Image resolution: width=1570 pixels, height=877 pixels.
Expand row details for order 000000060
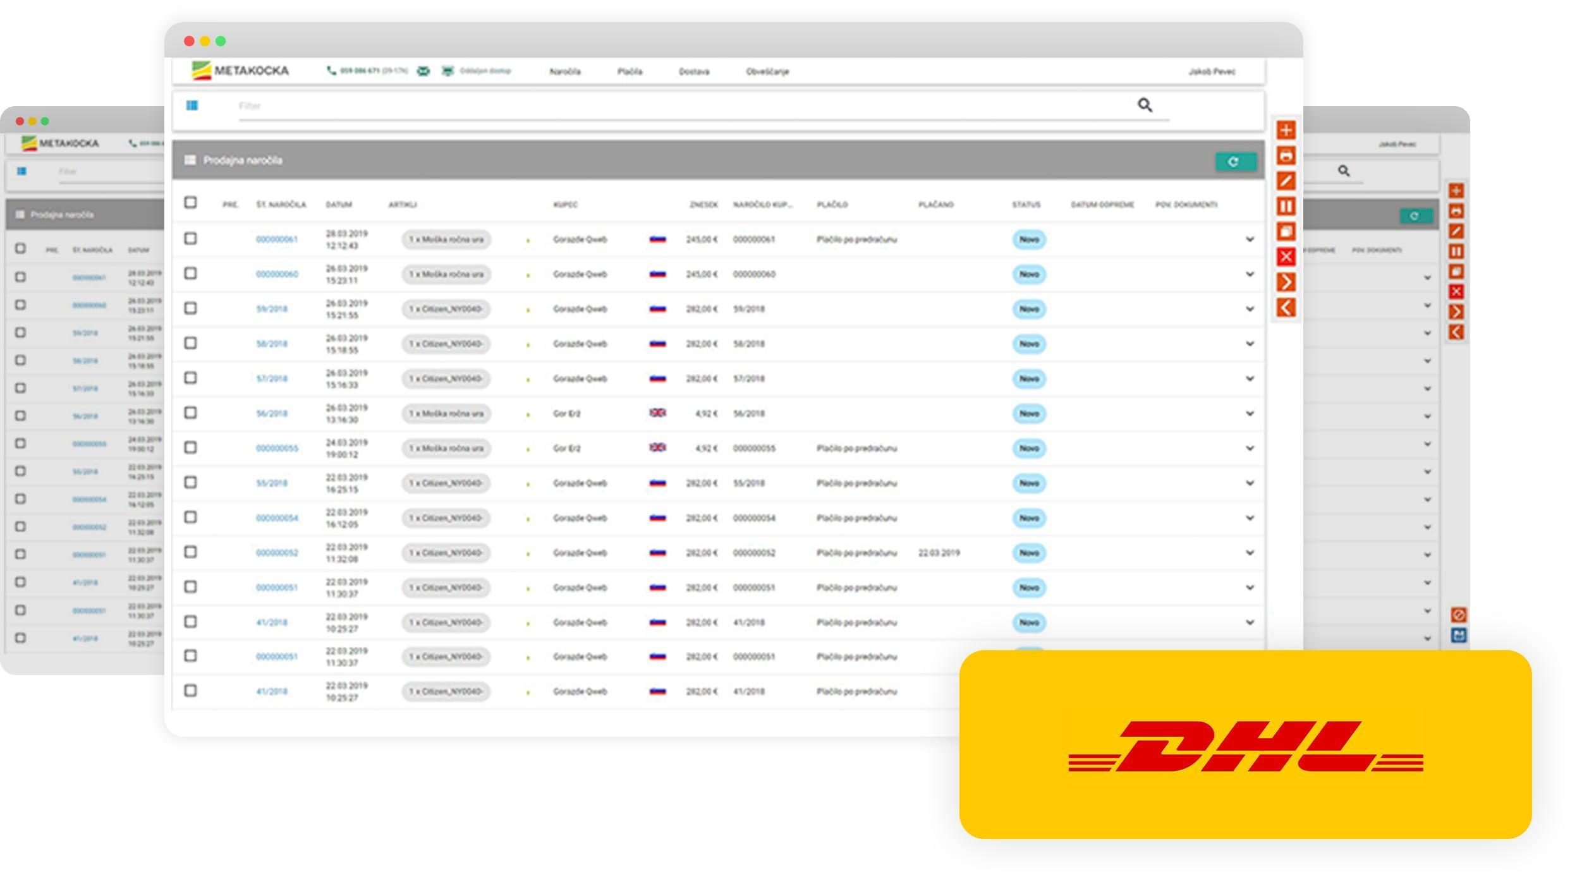[x=1250, y=274]
